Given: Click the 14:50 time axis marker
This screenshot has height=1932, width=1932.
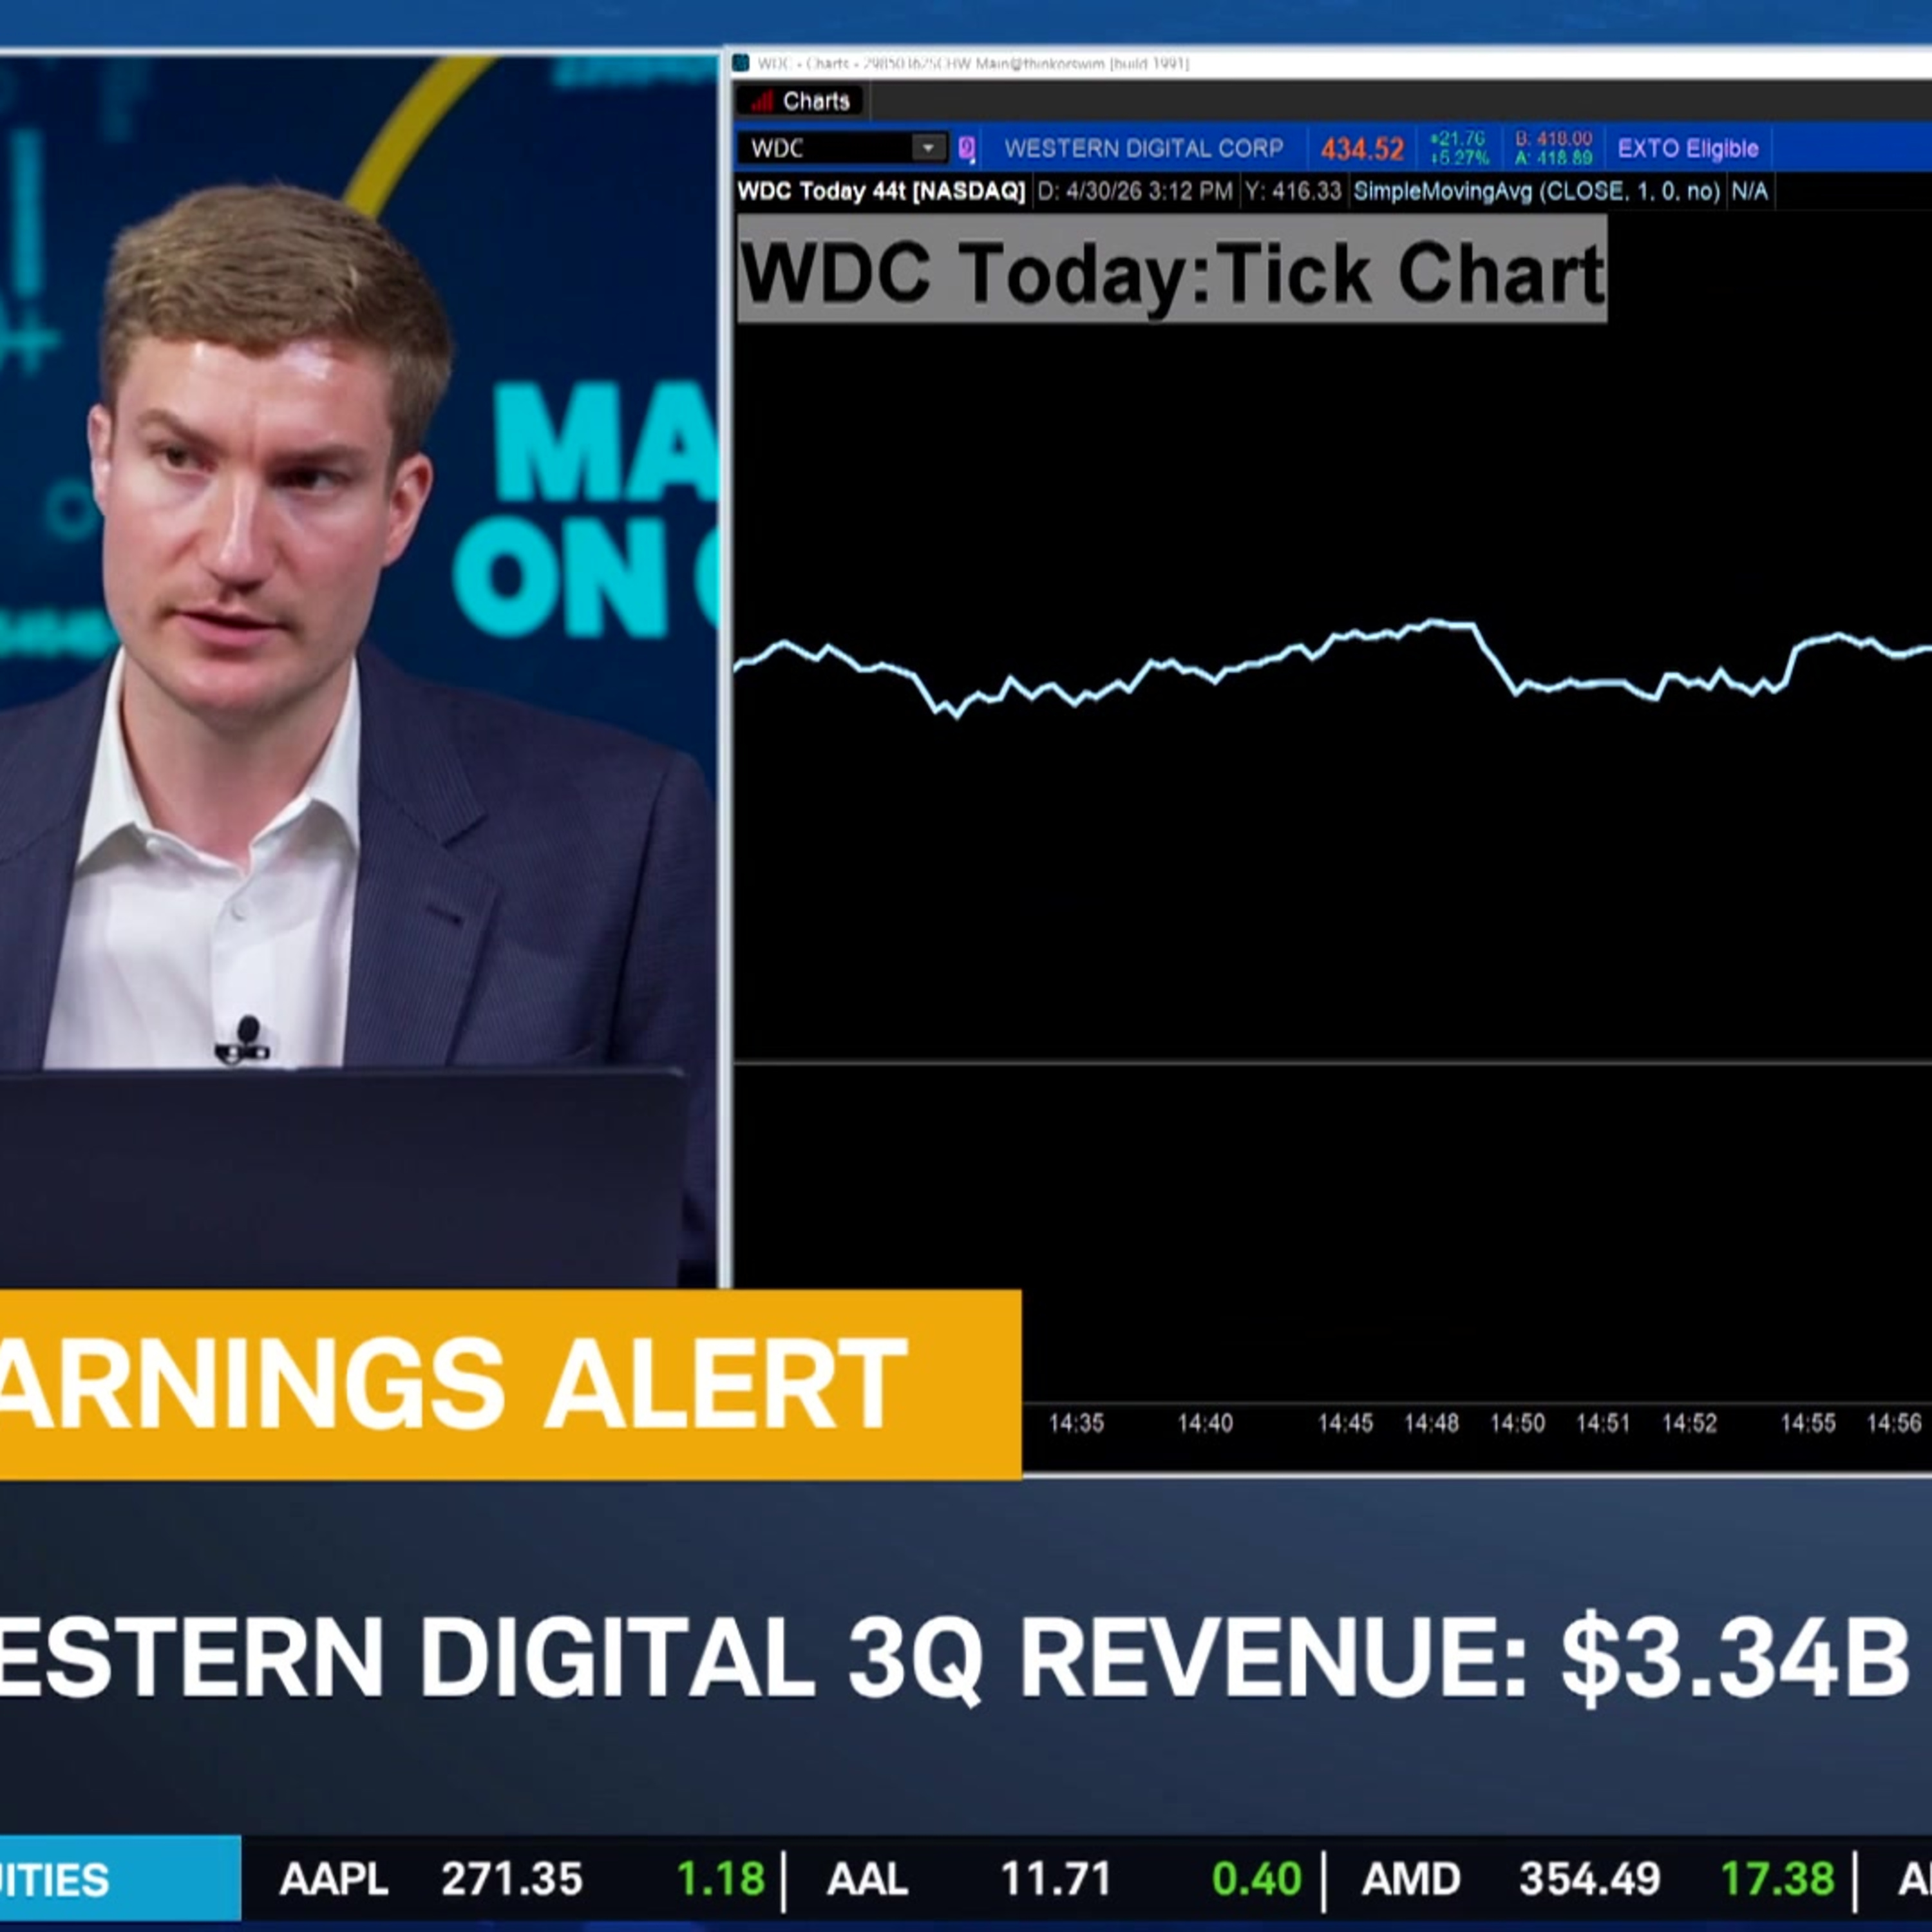Looking at the screenshot, I should click(x=1517, y=1423).
